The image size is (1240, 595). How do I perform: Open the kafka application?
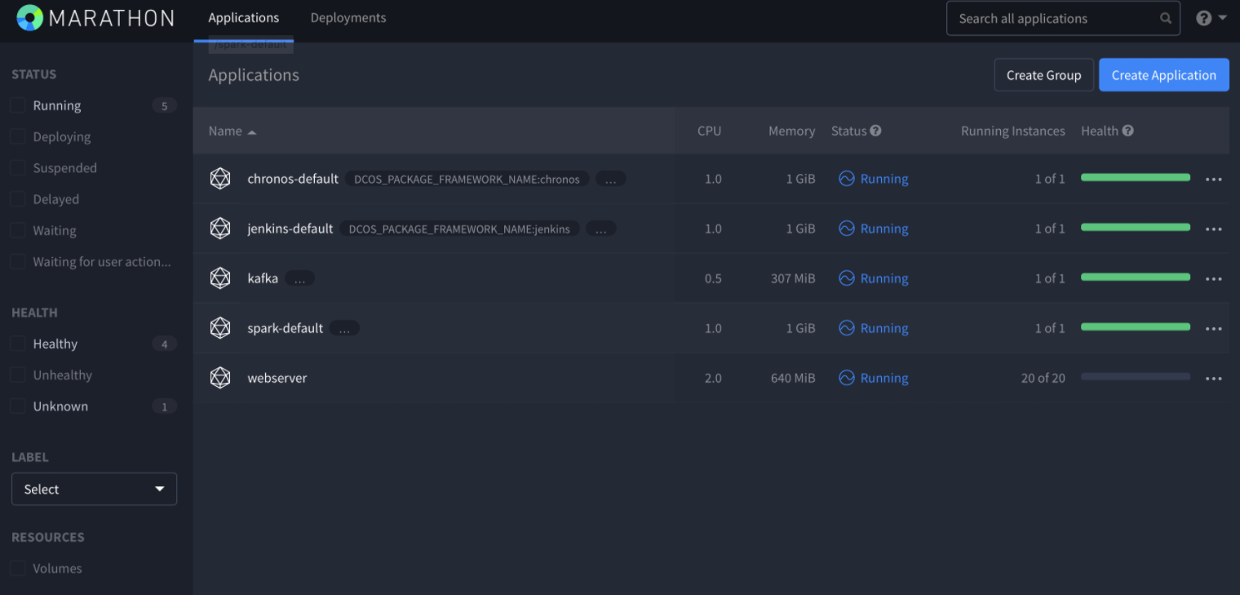263,278
